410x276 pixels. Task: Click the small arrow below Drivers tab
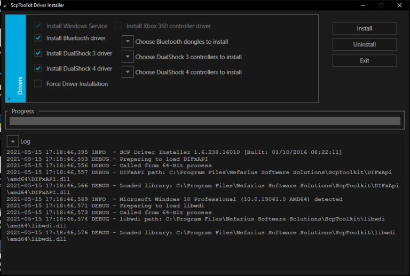(x=9, y=98)
